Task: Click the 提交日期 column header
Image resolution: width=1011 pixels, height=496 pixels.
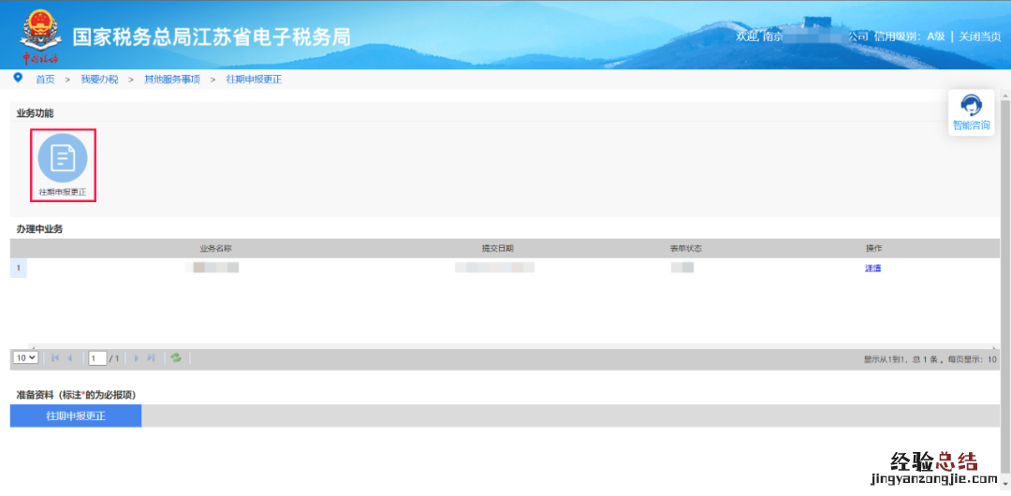Action: (x=498, y=248)
